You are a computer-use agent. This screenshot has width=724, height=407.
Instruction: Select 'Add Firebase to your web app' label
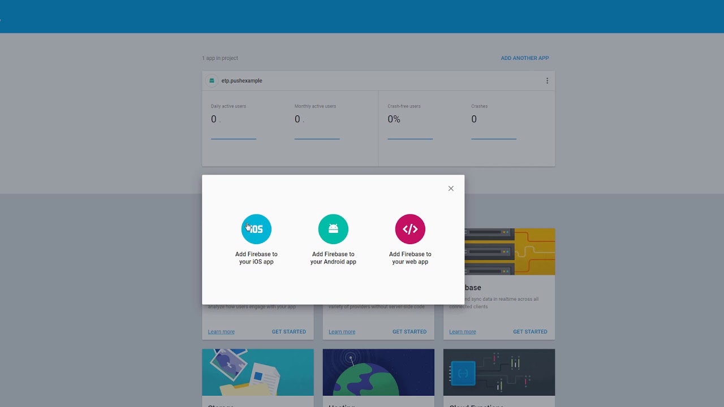click(410, 258)
